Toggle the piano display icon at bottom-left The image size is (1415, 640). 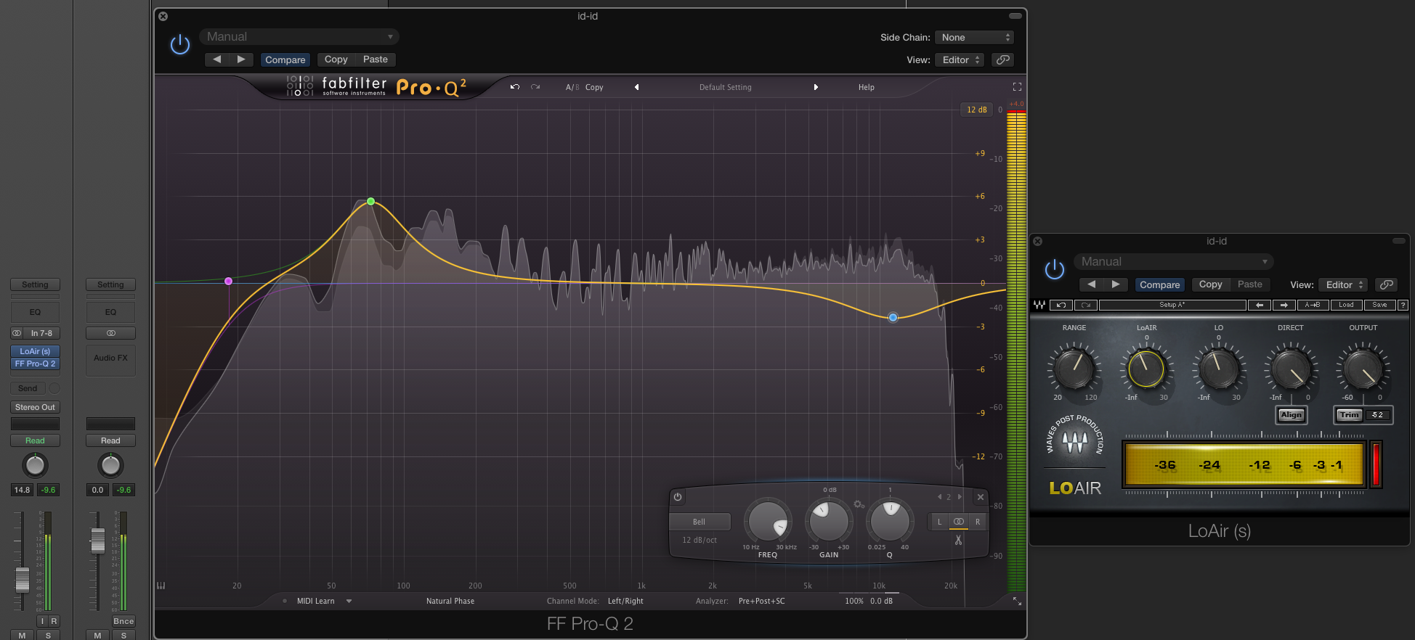coord(161,586)
